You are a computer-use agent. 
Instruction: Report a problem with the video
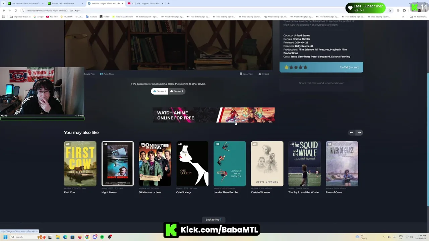tap(264, 74)
